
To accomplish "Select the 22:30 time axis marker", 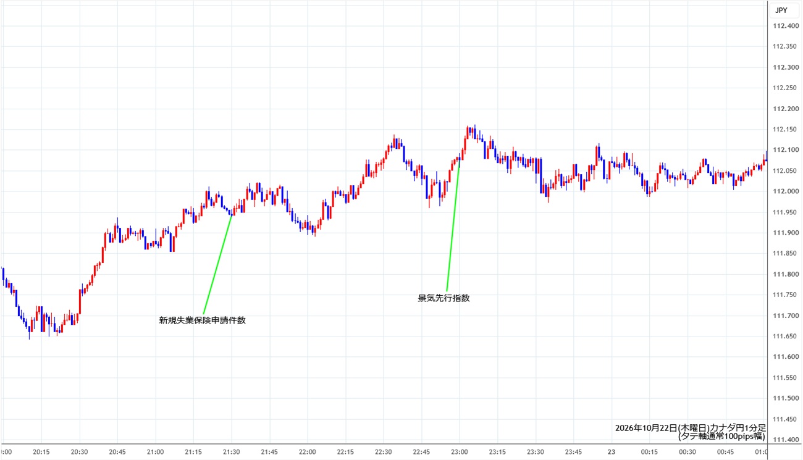I will tap(383, 451).
